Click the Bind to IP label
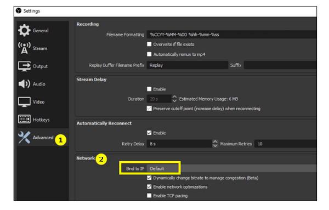The height and width of the screenshot is (210, 329). pyautogui.click(x=135, y=168)
